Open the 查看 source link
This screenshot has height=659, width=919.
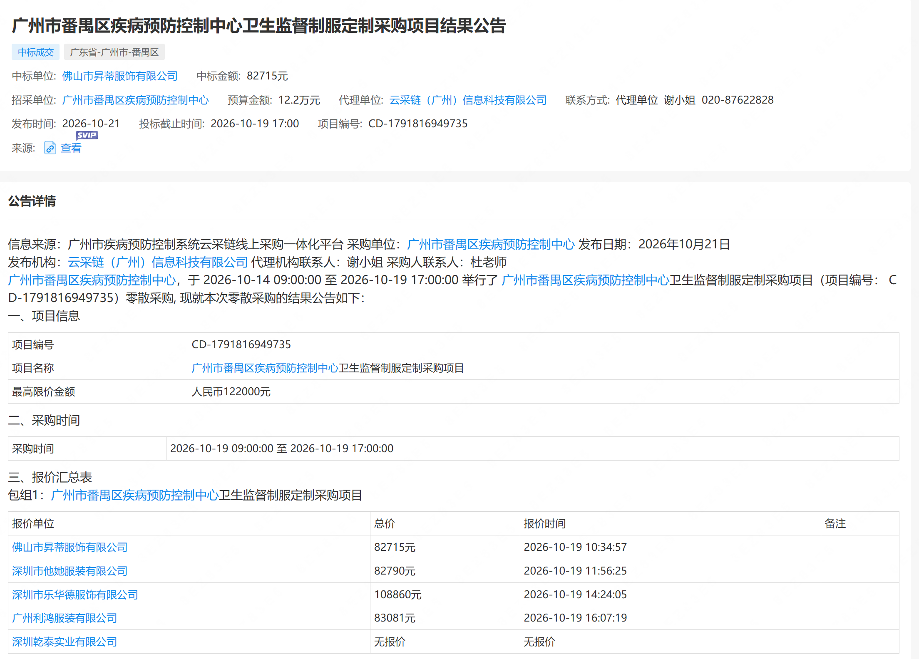click(71, 148)
